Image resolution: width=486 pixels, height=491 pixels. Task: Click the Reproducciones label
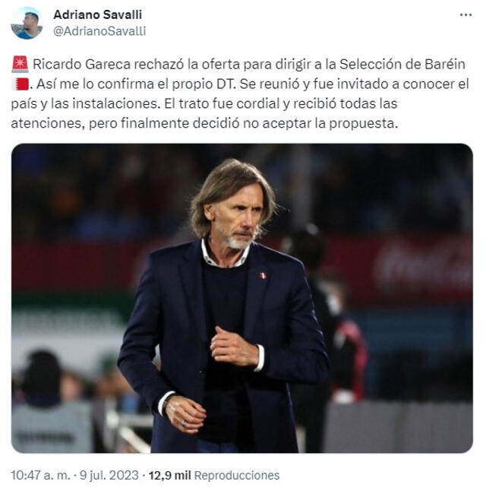(x=236, y=475)
